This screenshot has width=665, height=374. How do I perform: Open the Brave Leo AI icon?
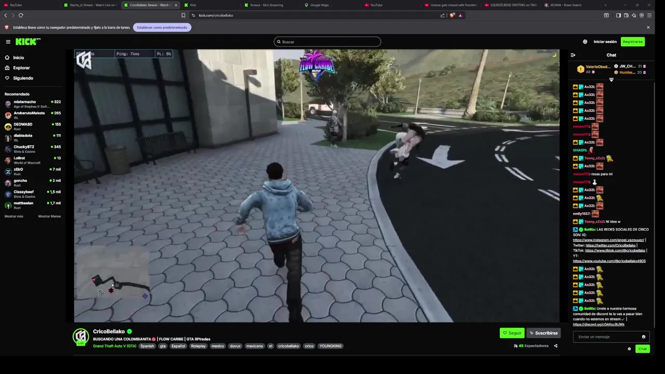tap(634, 15)
